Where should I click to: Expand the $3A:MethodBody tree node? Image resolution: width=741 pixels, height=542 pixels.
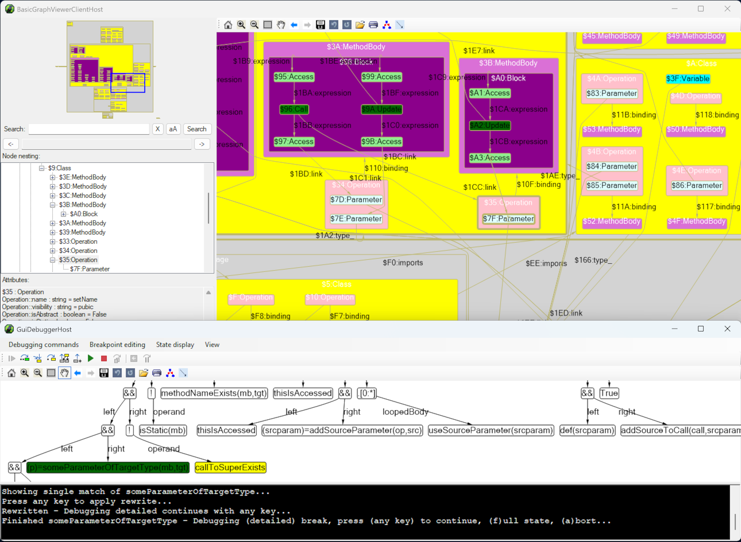[x=53, y=223]
